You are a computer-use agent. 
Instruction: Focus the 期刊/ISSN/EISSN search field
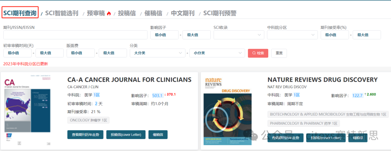tap(75, 35)
